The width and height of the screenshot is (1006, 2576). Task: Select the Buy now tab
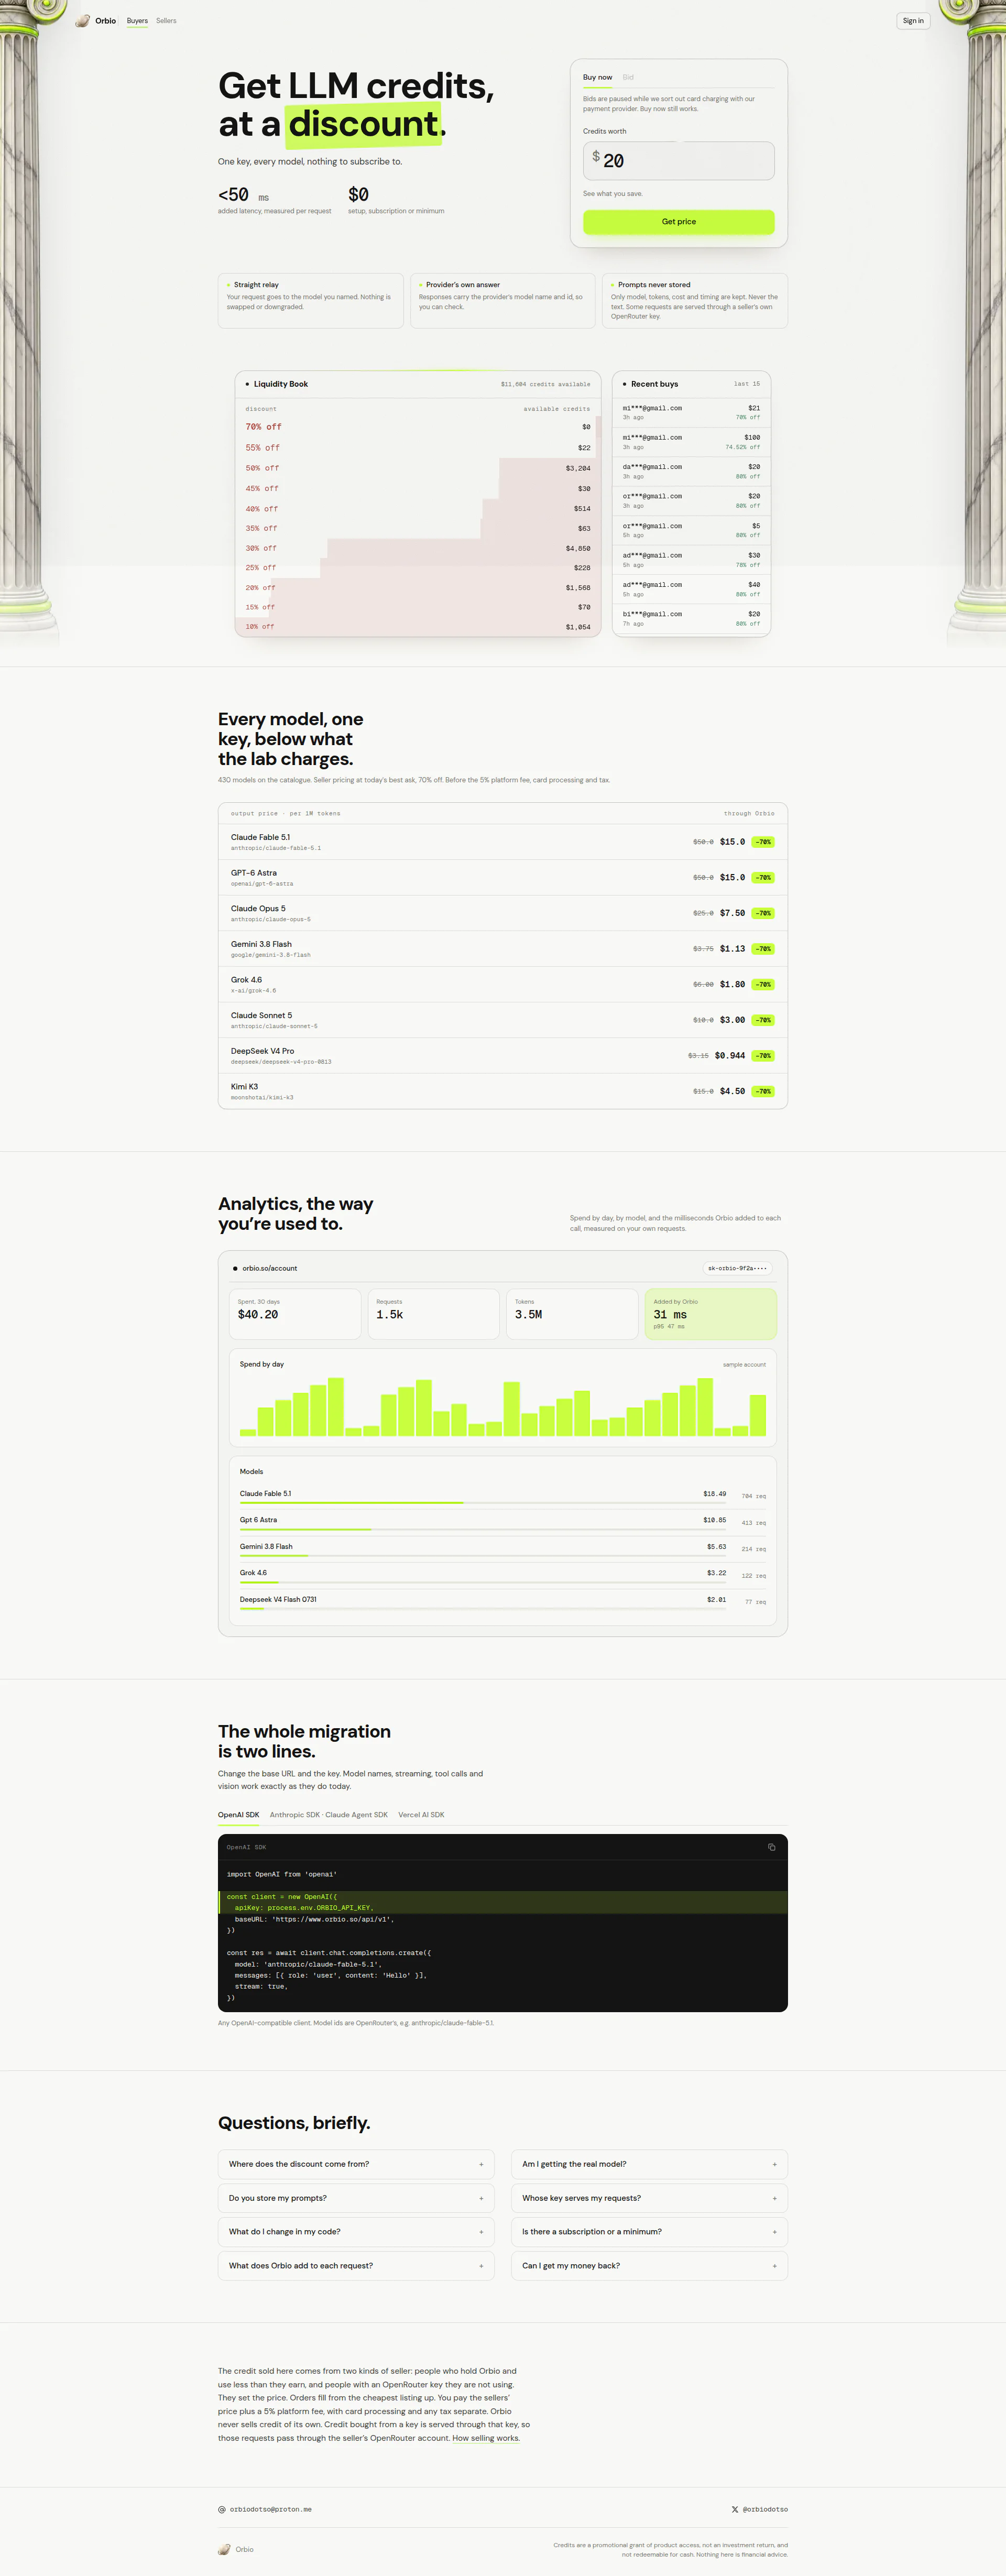597,77
